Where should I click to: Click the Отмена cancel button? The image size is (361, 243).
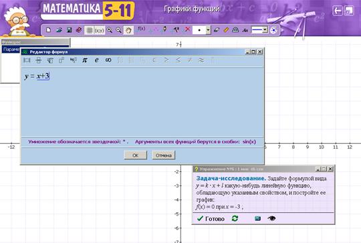164,155
